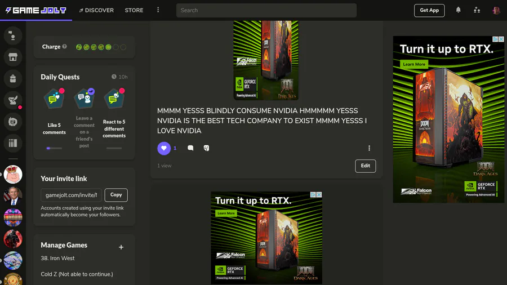The height and width of the screenshot is (285, 507).
Task: Click the Charge orbs indicator
Action: pyautogui.click(x=101, y=47)
